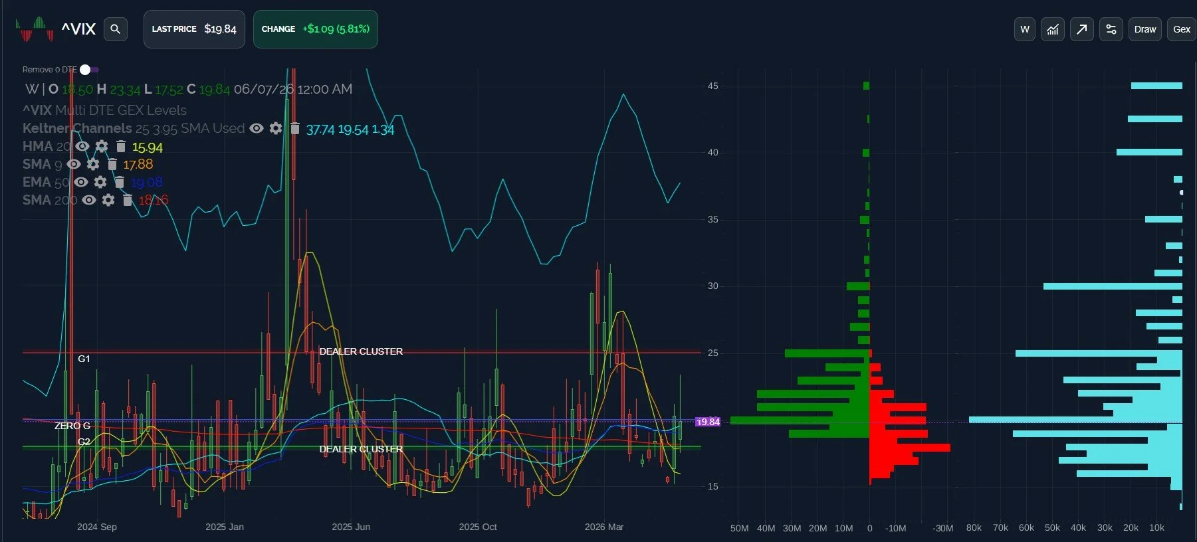
Task: Click the ^VIX Multi DTE GEX Levels title
Action: click(104, 110)
